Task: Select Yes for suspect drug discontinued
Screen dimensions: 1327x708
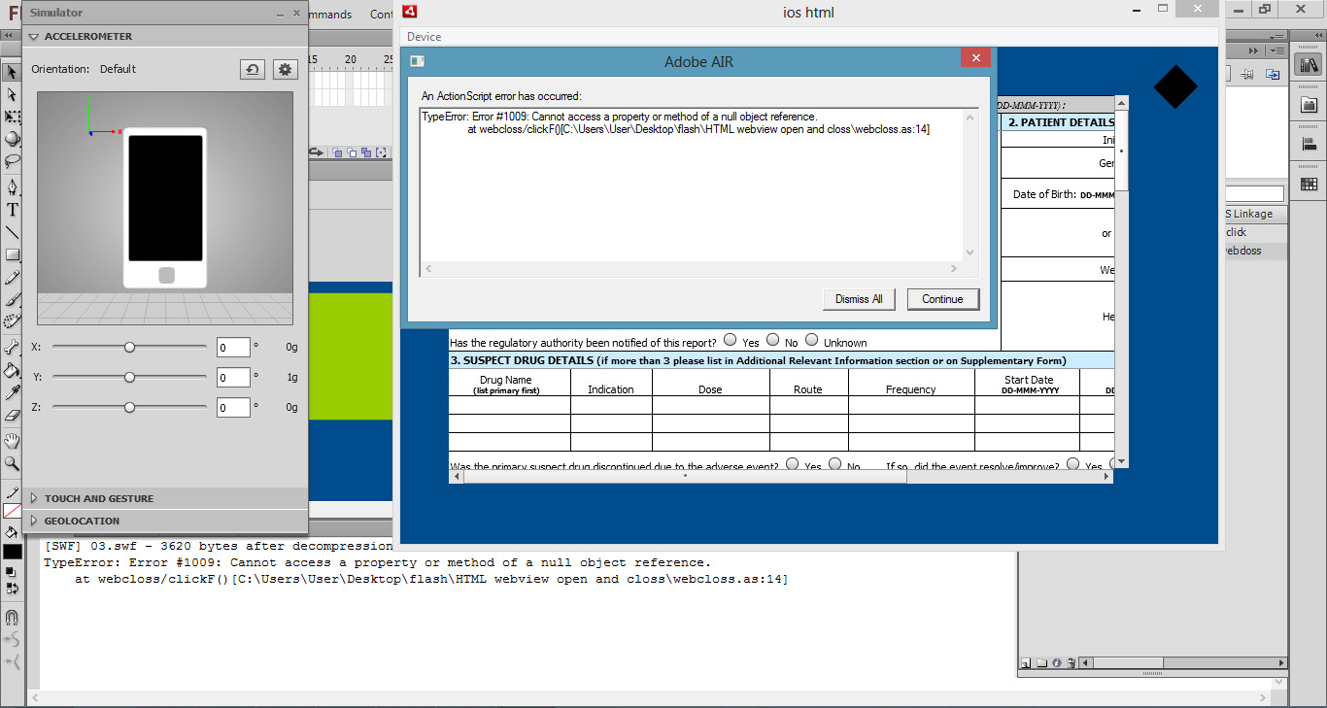Action: click(793, 464)
